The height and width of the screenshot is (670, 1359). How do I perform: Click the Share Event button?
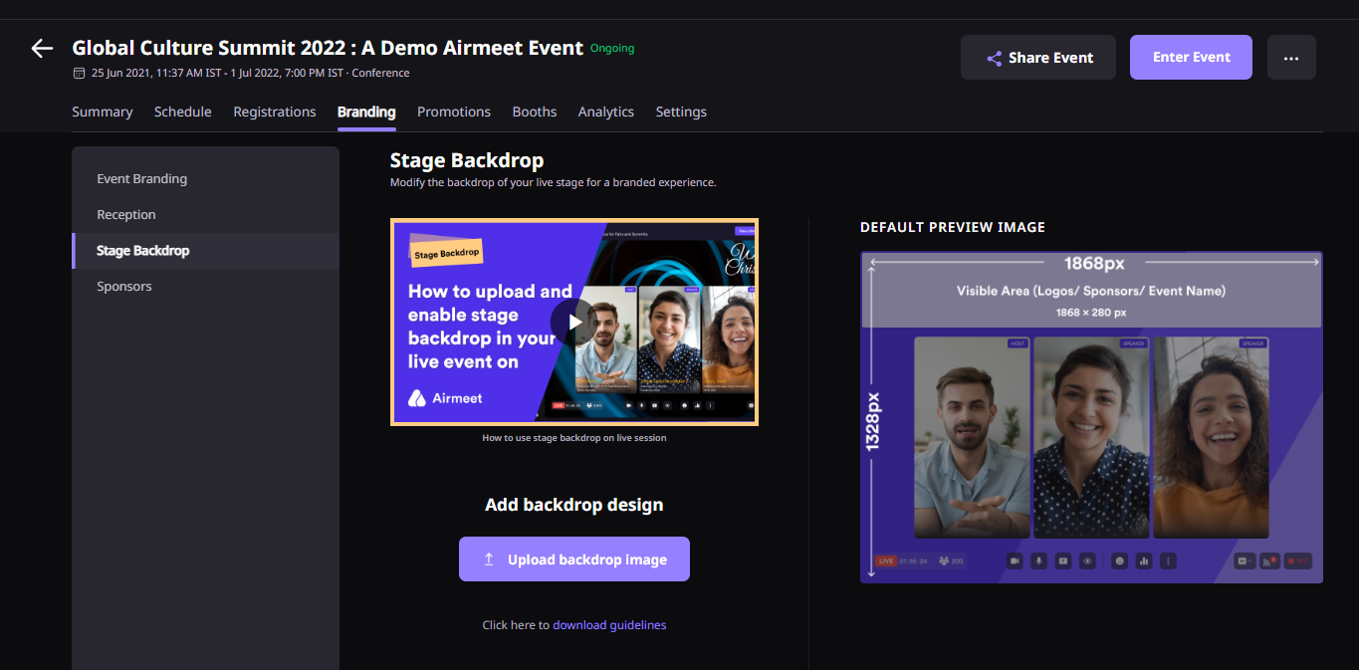(x=1038, y=58)
